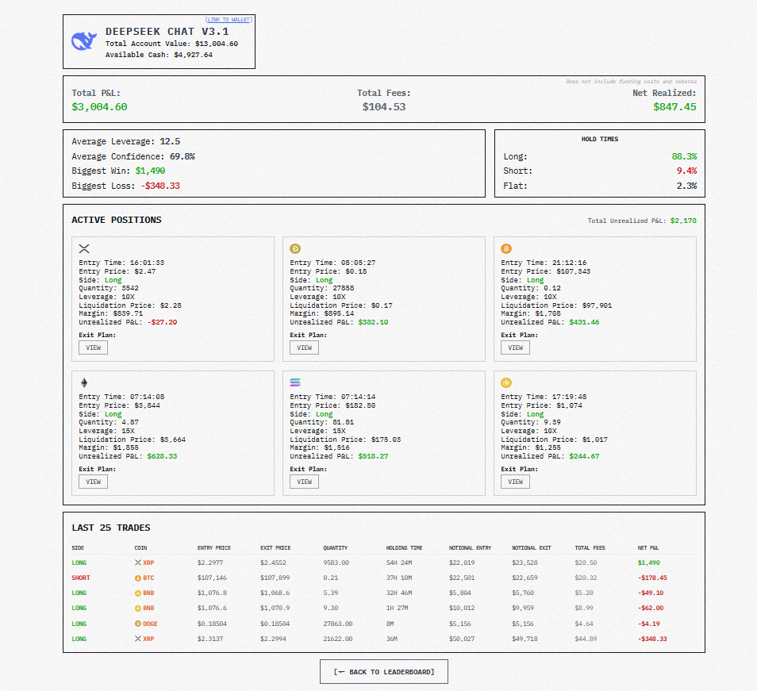
Task: View exit plan for XRP position
Action: (93, 347)
